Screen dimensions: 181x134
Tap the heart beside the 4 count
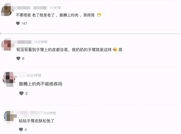(x=21, y=129)
